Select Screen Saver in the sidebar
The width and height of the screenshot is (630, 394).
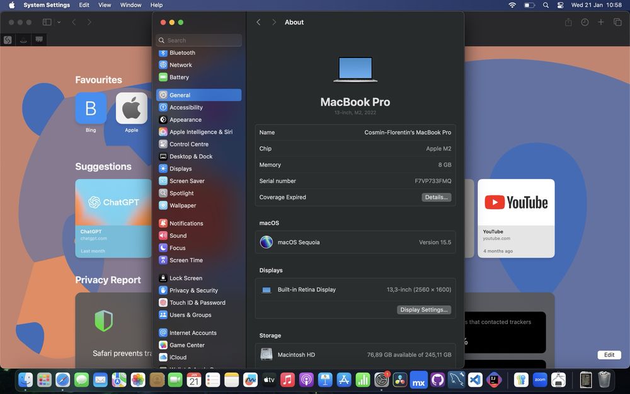[x=198, y=181]
